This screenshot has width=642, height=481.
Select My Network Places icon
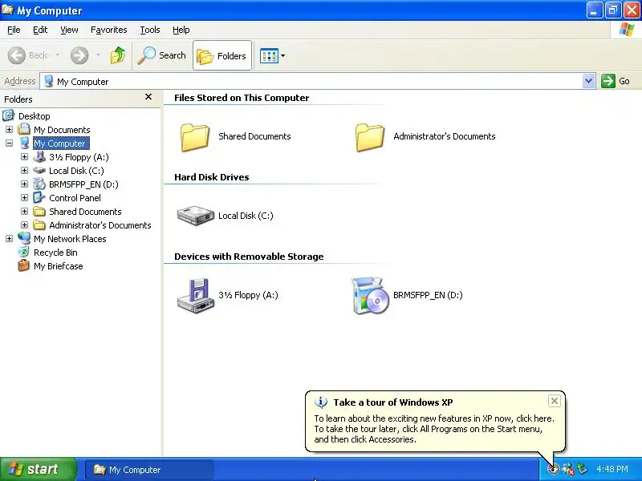24,238
